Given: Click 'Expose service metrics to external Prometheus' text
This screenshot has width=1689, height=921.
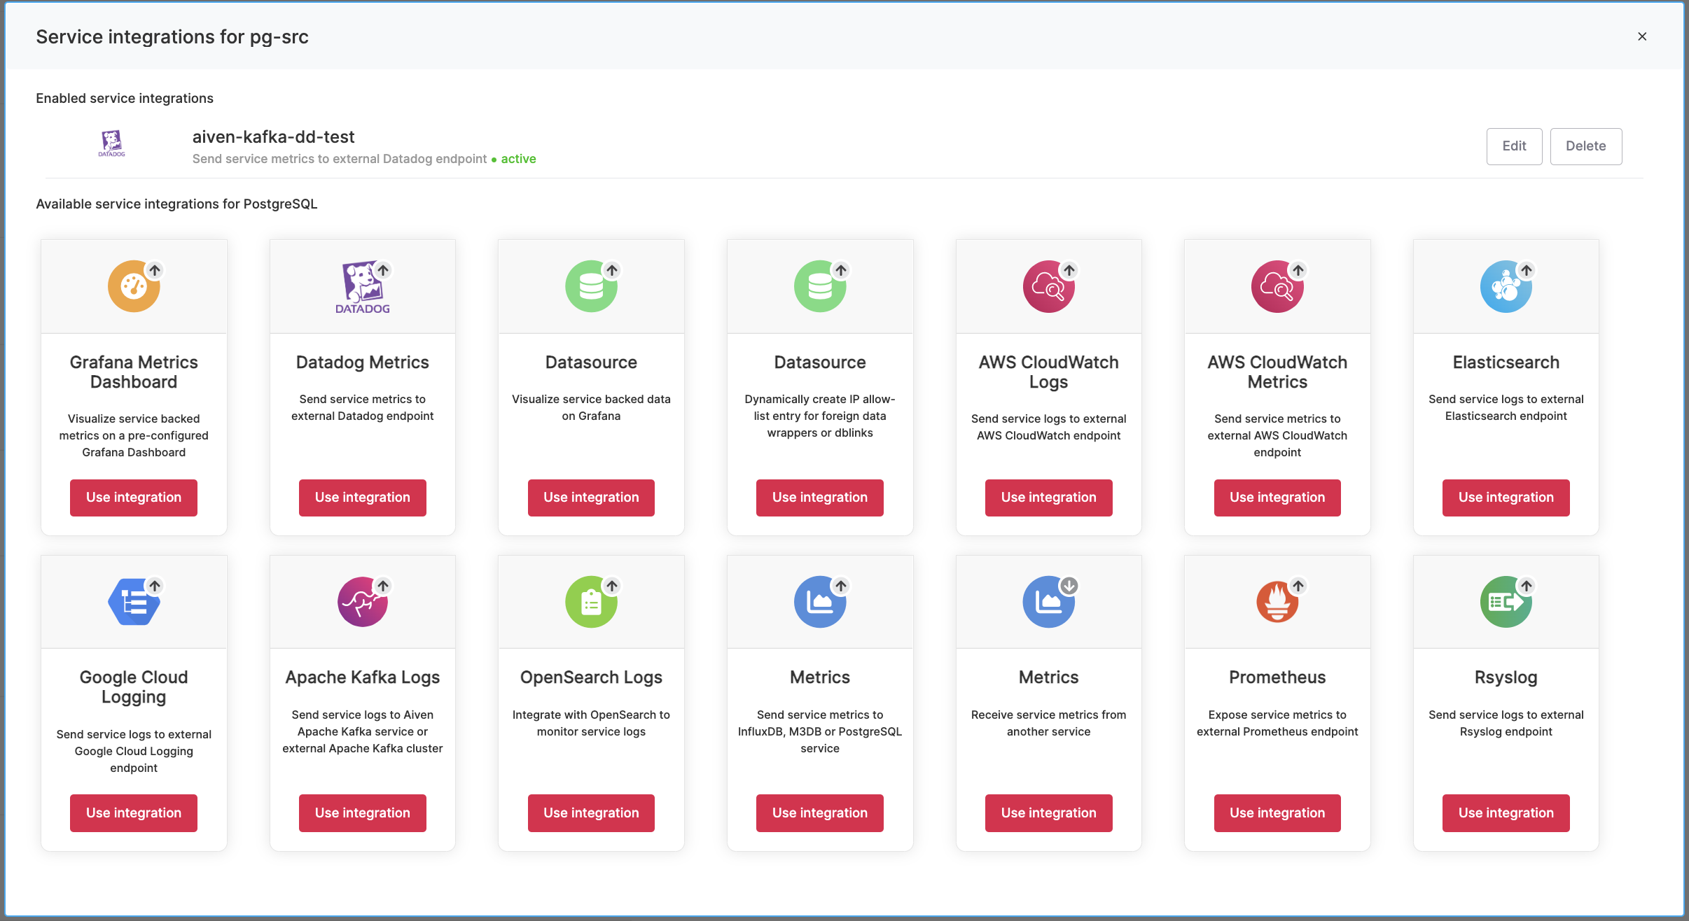Looking at the screenshot, I should (1277, 723).
